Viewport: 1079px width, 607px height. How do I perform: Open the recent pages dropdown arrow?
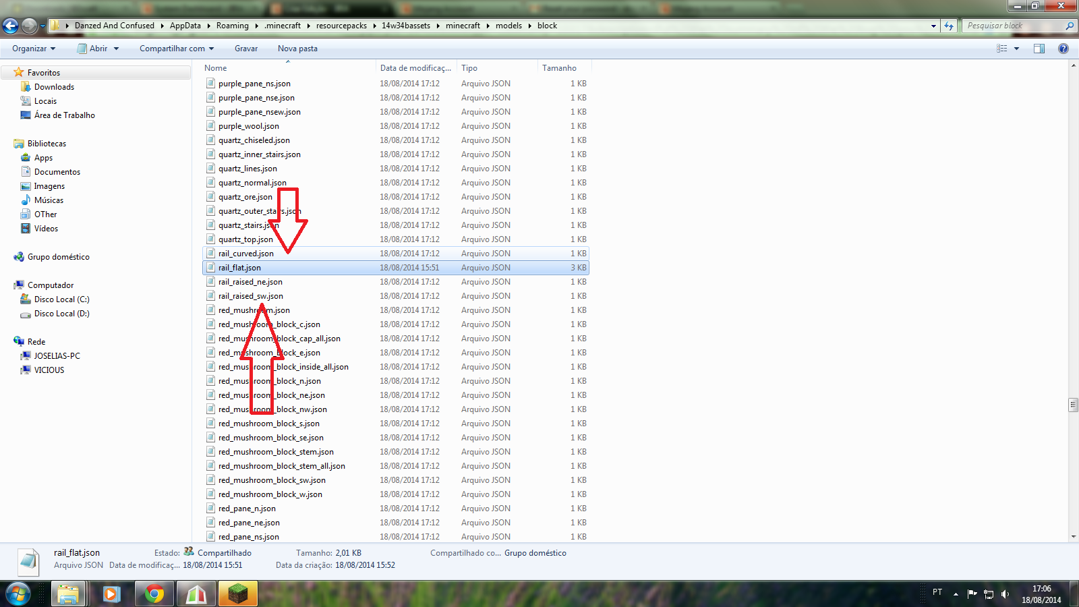(x=42, y=26)
